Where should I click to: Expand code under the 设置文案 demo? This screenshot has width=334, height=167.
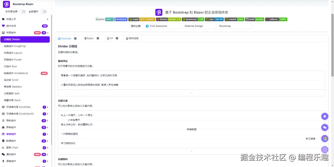(191, 151)
